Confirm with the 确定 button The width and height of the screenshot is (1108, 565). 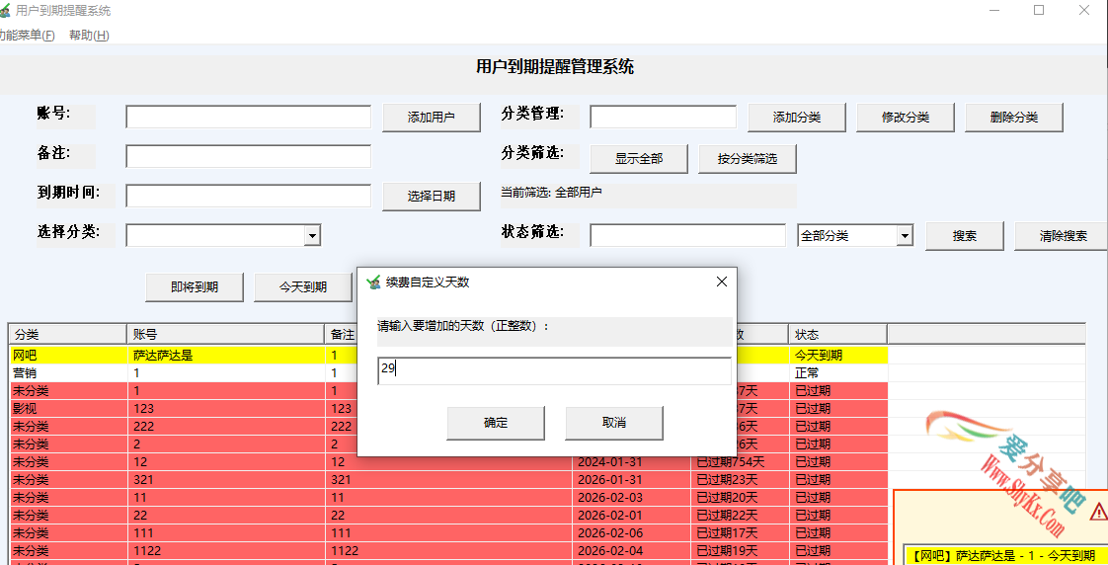point(496,422)
